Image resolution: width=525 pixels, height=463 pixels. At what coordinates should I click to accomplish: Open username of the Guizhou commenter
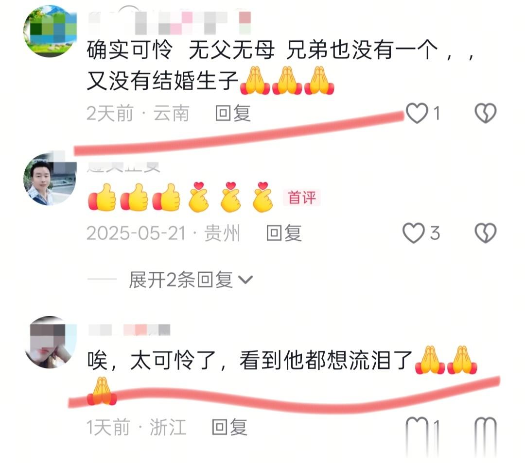click(123, 166)
